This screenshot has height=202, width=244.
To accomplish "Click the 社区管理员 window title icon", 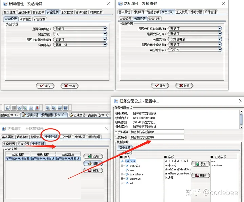I will pos(4,129).
